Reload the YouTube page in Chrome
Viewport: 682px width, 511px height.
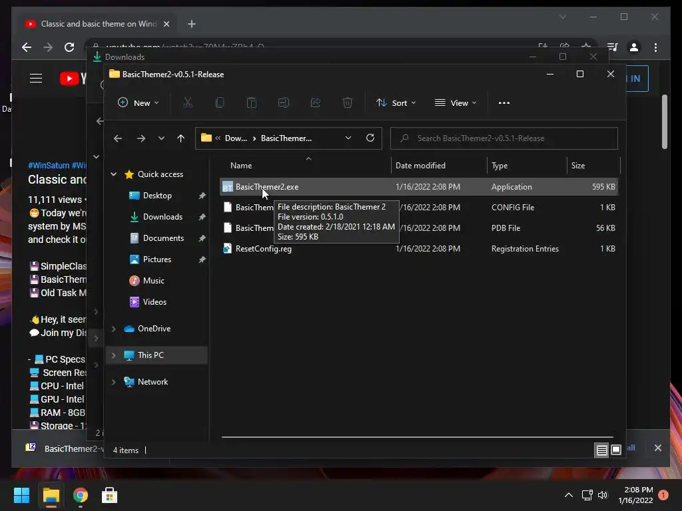(69, 47)
